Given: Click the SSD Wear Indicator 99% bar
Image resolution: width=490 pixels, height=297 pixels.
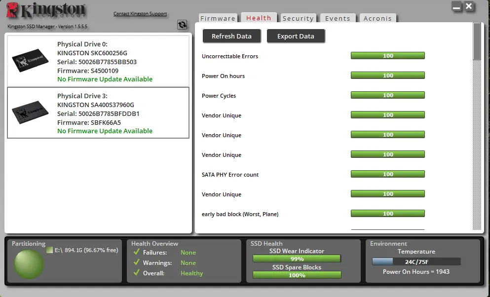Looking at the screenshot, I should [297, 259].
